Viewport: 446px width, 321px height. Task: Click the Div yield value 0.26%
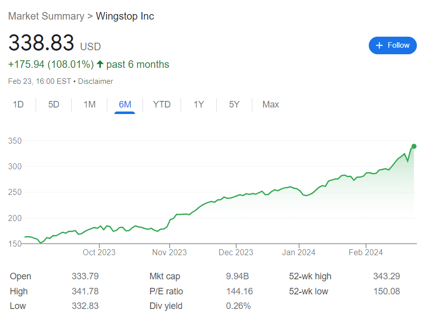pos(238,305)
